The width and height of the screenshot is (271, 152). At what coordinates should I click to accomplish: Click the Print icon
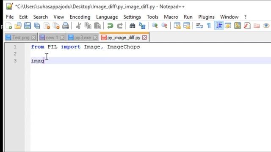coord(66,26)
